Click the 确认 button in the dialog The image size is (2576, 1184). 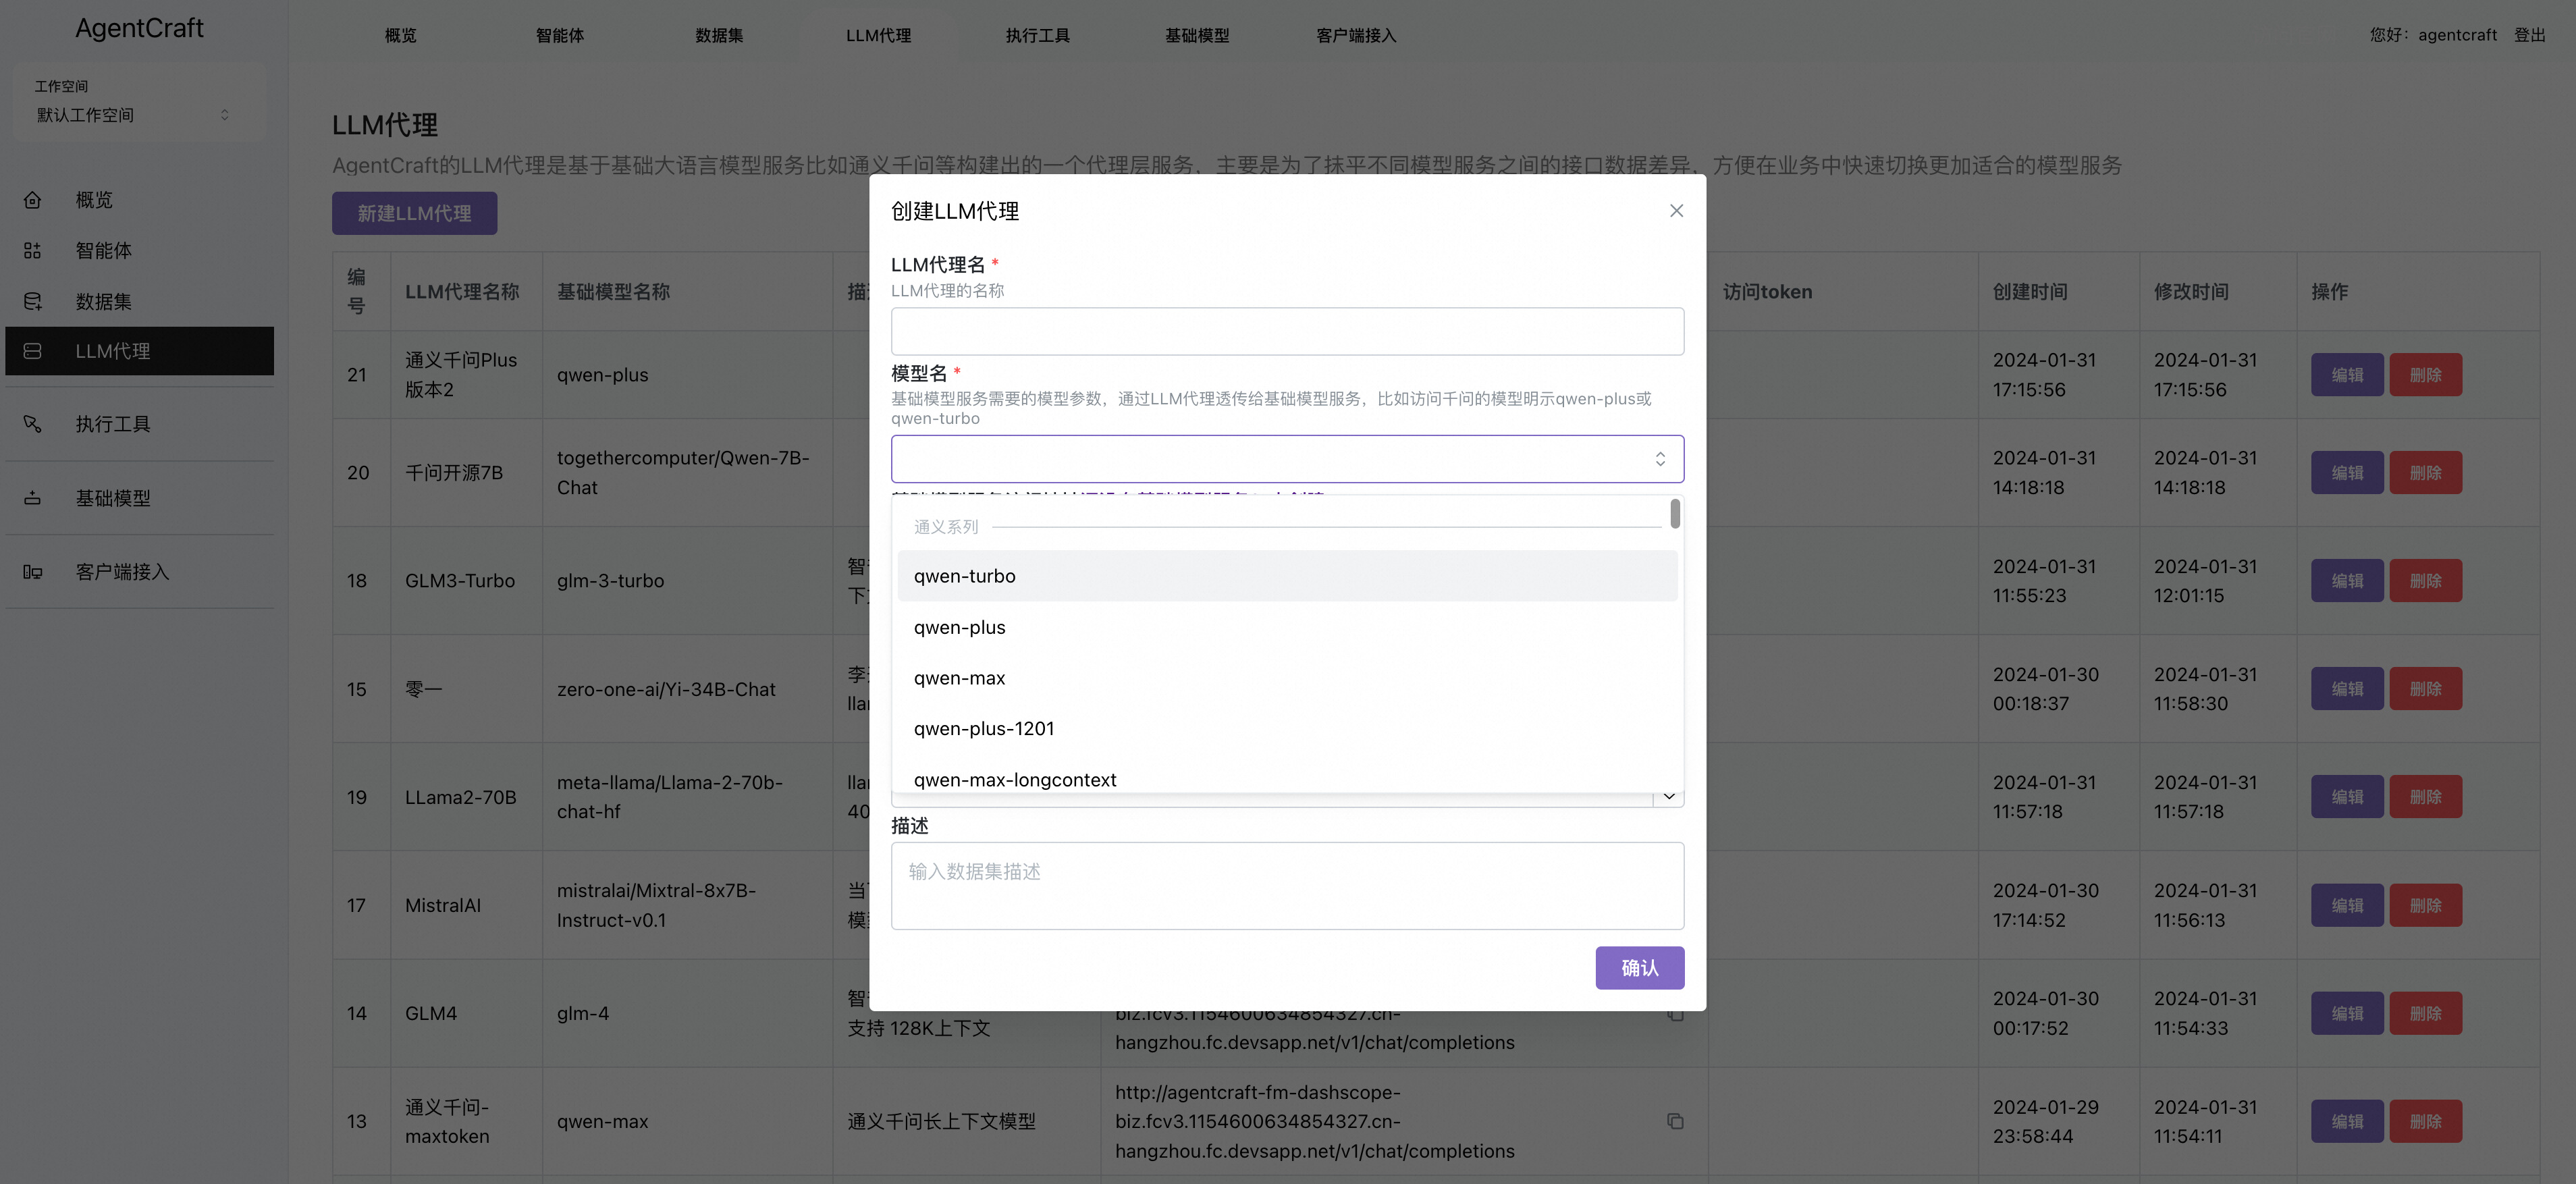click(1639, 968)
